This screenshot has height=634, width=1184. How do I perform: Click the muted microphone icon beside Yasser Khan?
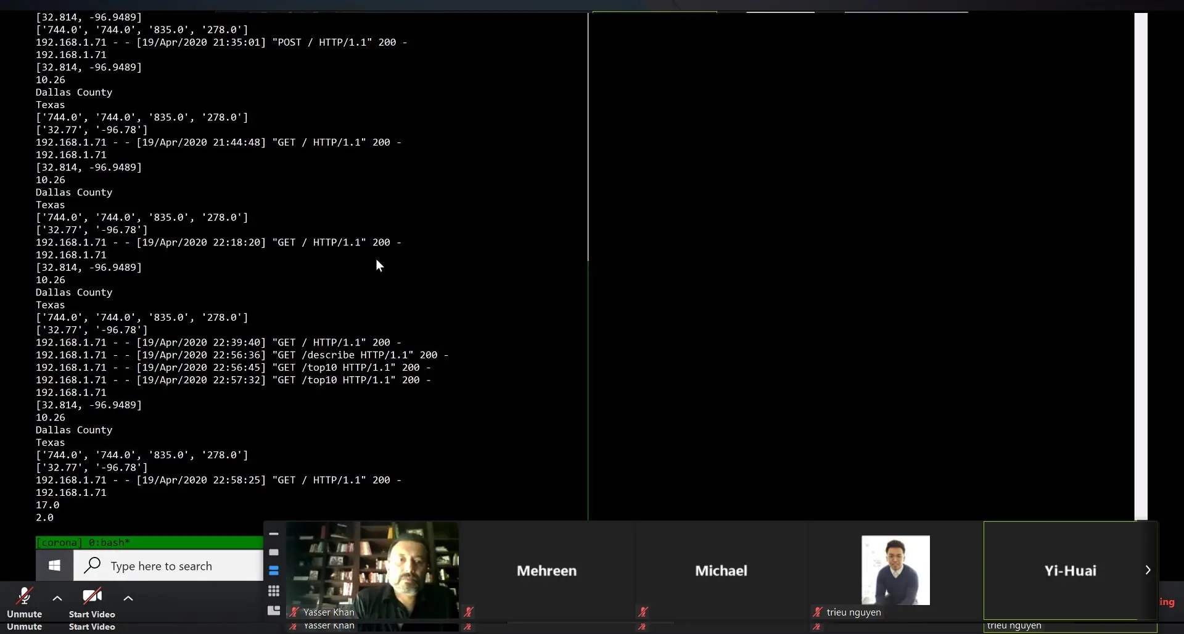pos(294,612)
